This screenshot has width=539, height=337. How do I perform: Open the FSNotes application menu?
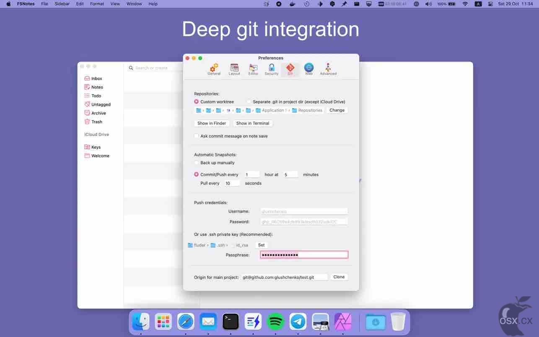pos(26,4)
